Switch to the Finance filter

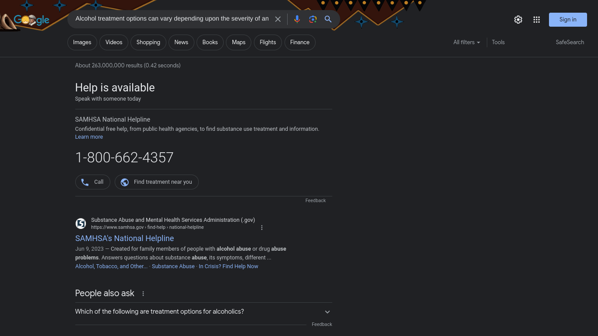point(300,42)
